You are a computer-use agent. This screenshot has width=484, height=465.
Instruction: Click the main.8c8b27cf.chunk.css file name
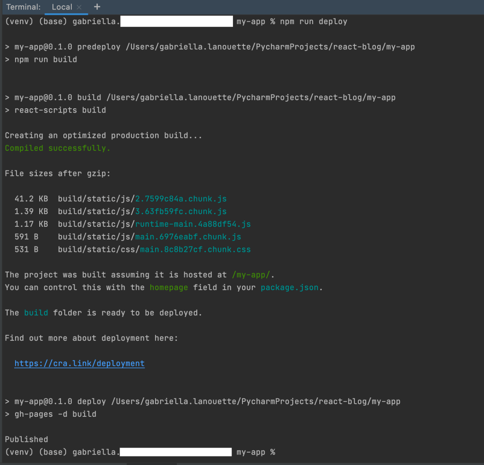(x=195, y=249)
